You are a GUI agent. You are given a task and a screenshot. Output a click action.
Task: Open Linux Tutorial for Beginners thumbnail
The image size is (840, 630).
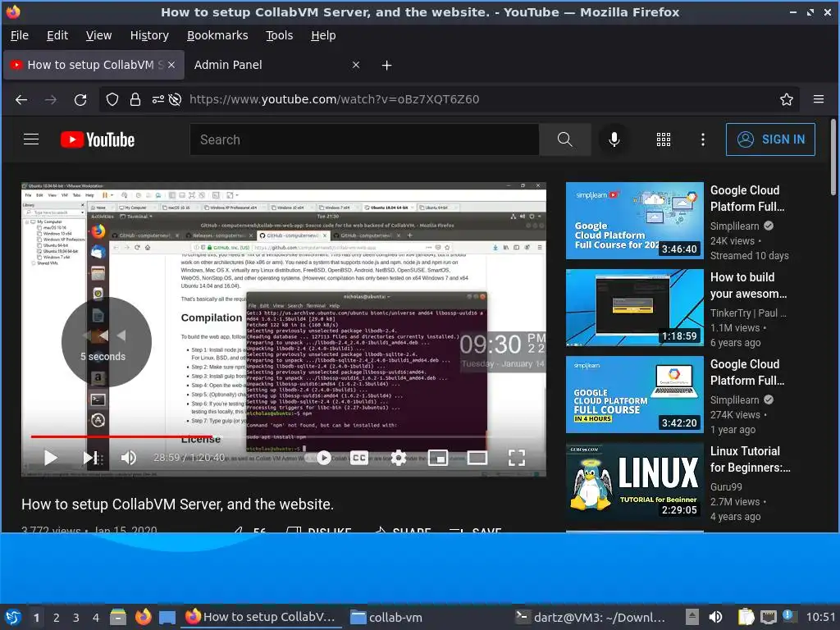point(634,481)
